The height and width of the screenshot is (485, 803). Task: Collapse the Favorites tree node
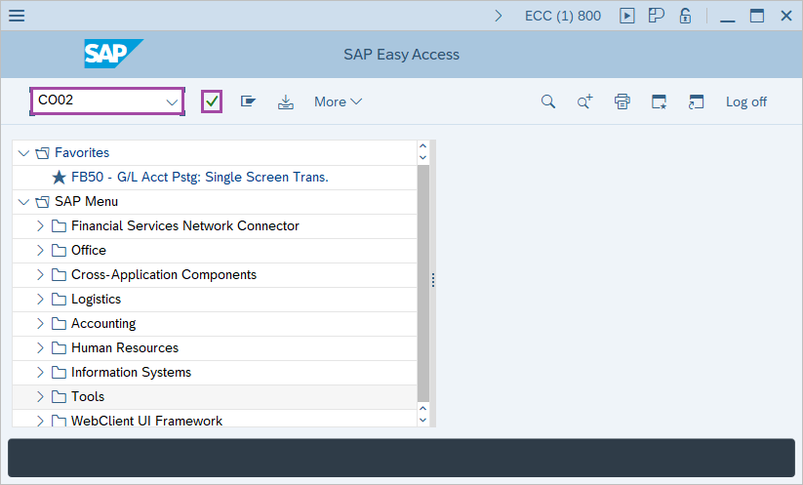(x=23, y=152)
